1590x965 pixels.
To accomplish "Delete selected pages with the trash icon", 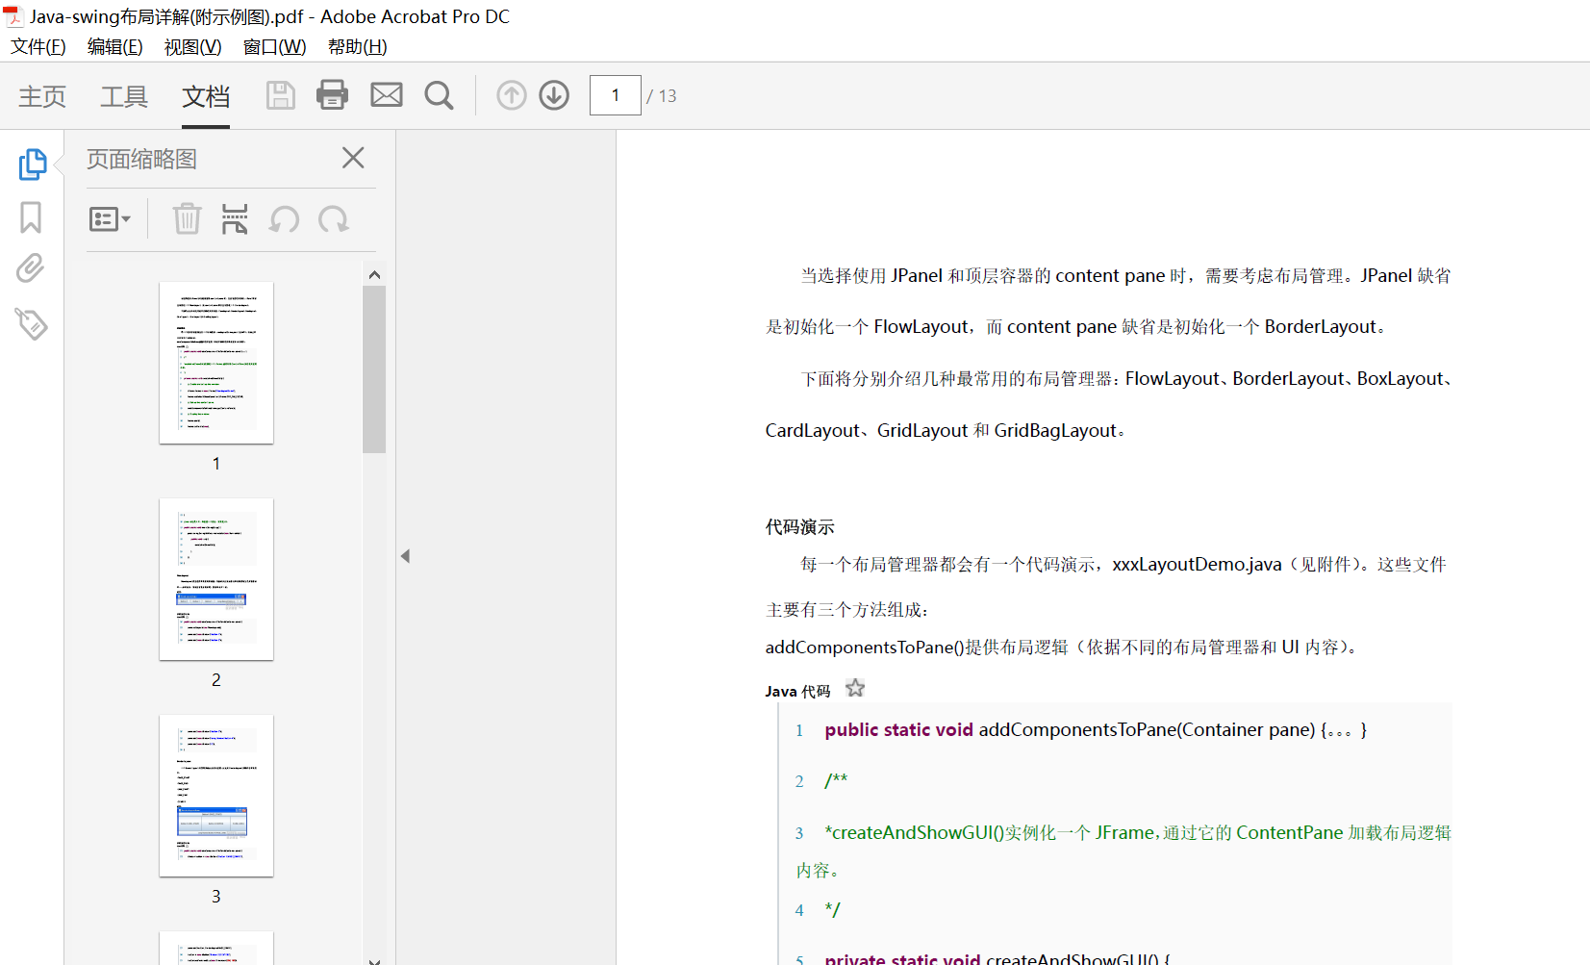I will (187, 218).
